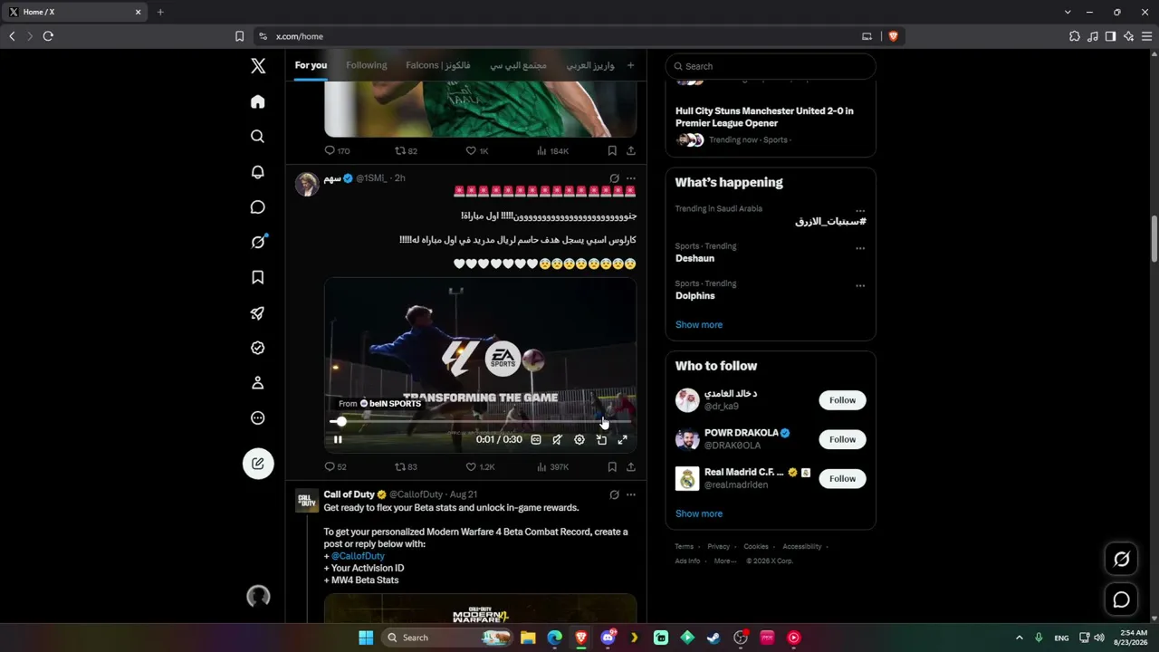1159x652 pixels.
Task: Add a new timeline tab with plus
Action: (x=631, y=65)
